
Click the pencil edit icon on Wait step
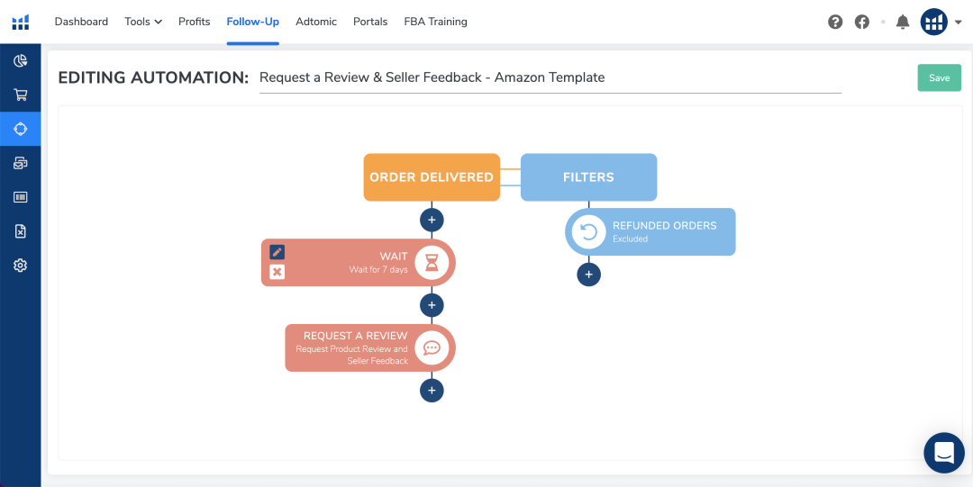point(277,253)
